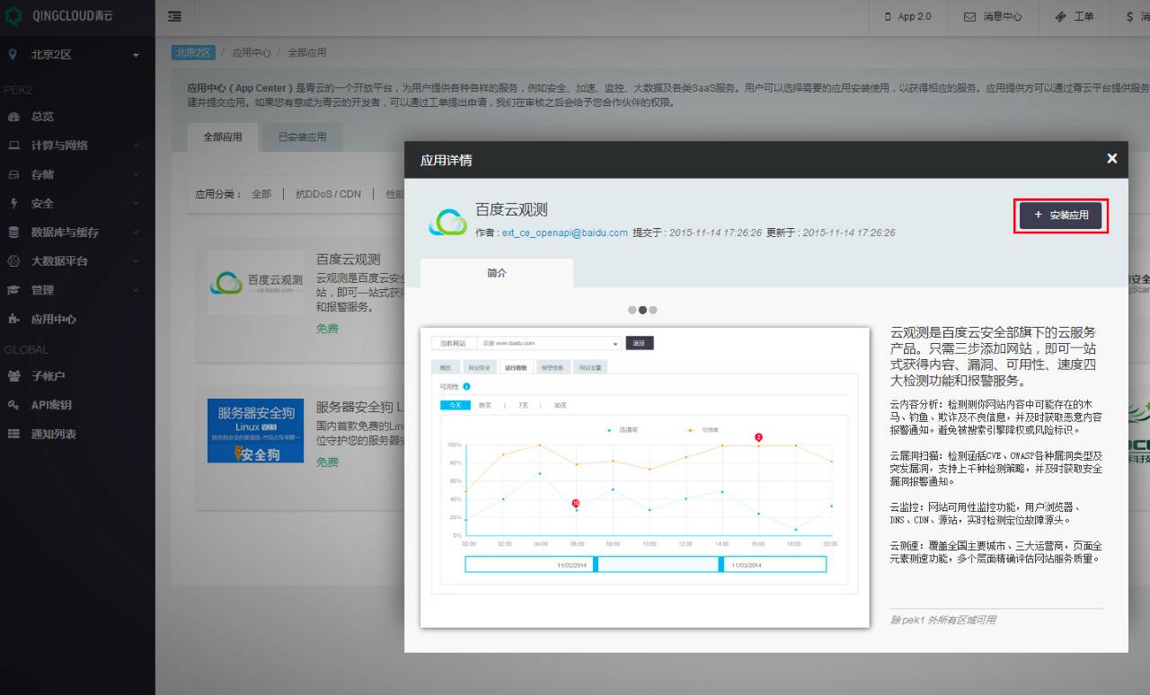This screenshot has width=1150, height=695.
Task: Click author email ext_ce_openapi@baidu.com
Action: [x=565, y=233]
